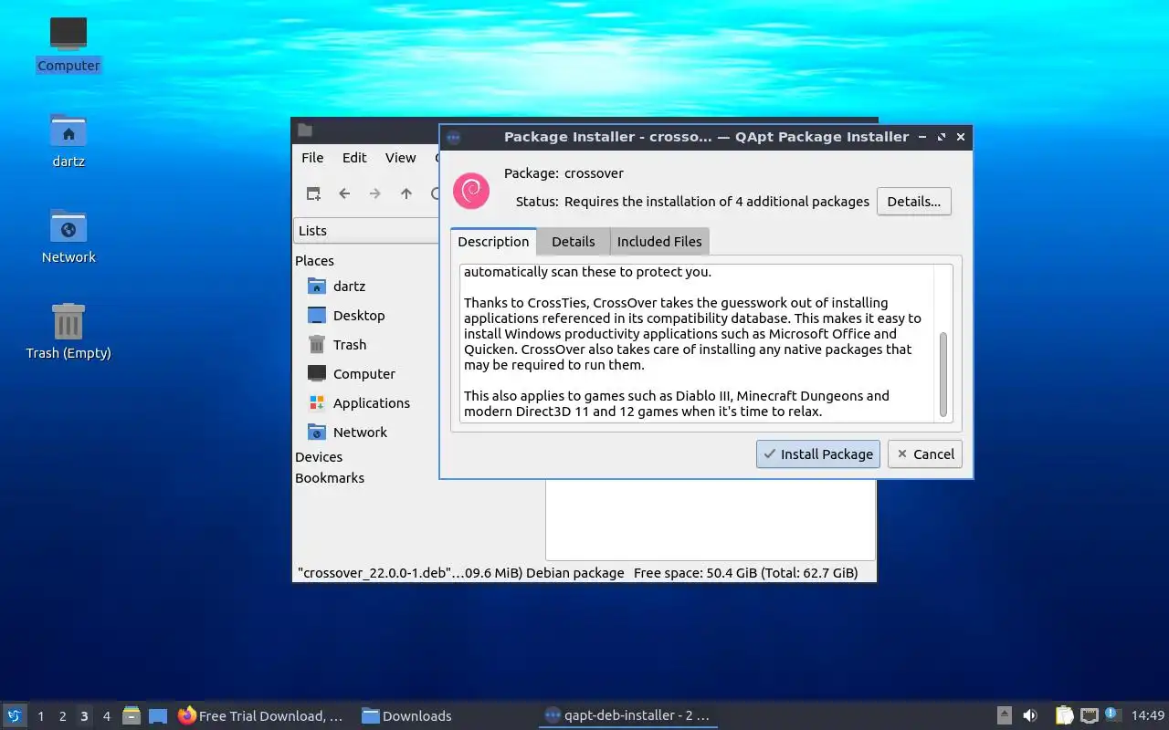Close the QApt Package Installer window
This screenshot has width=1169, height=730.
click(x=961, y=137)
